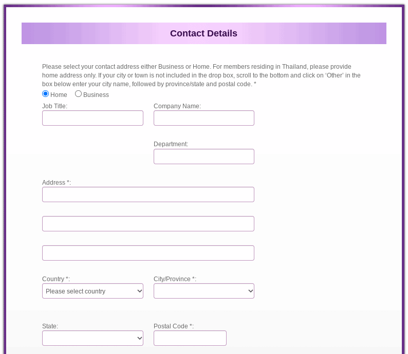The image size is (408, 354).
Task: Click the 'Country *:' label text
Action: (x=56, y=279)
